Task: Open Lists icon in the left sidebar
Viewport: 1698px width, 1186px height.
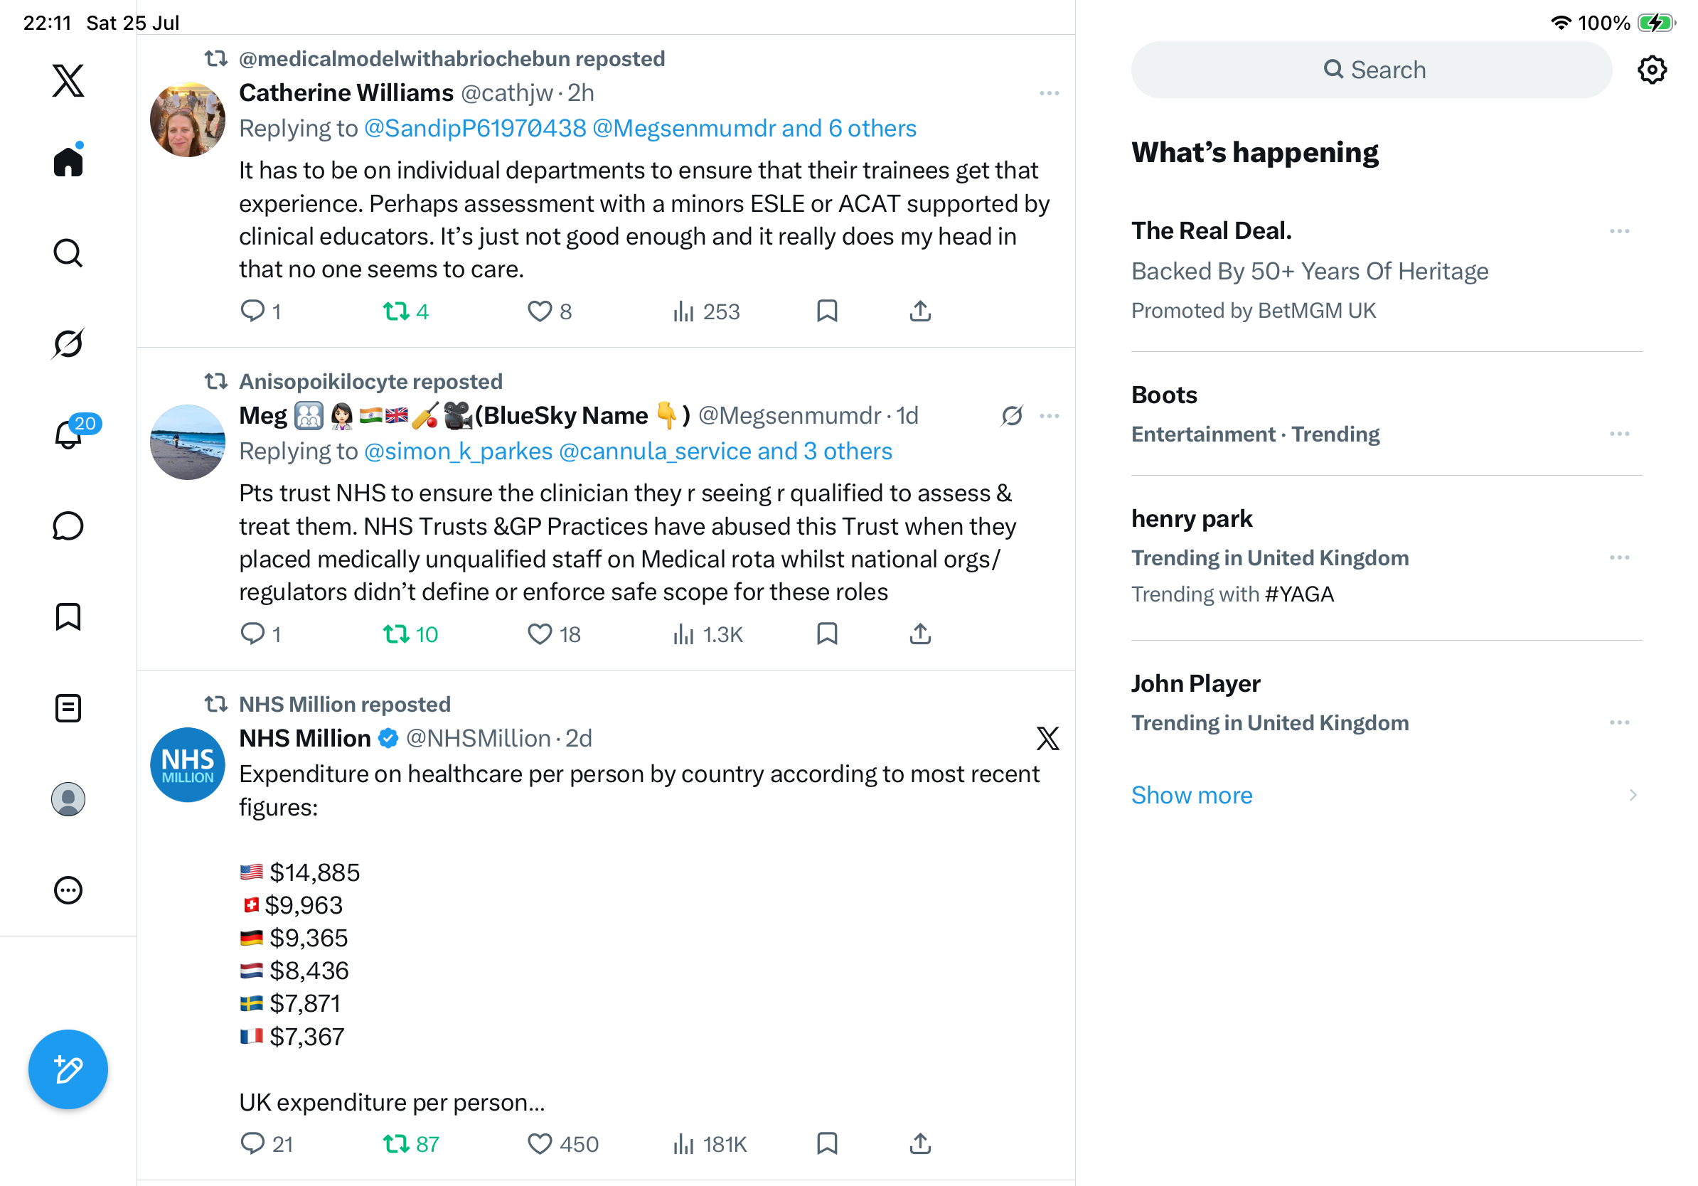Action: 68,708
